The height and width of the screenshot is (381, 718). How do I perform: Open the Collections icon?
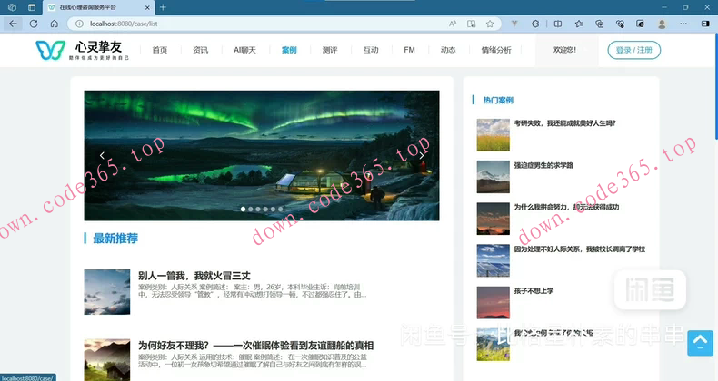pyautogui.click(x=600, y=24)
